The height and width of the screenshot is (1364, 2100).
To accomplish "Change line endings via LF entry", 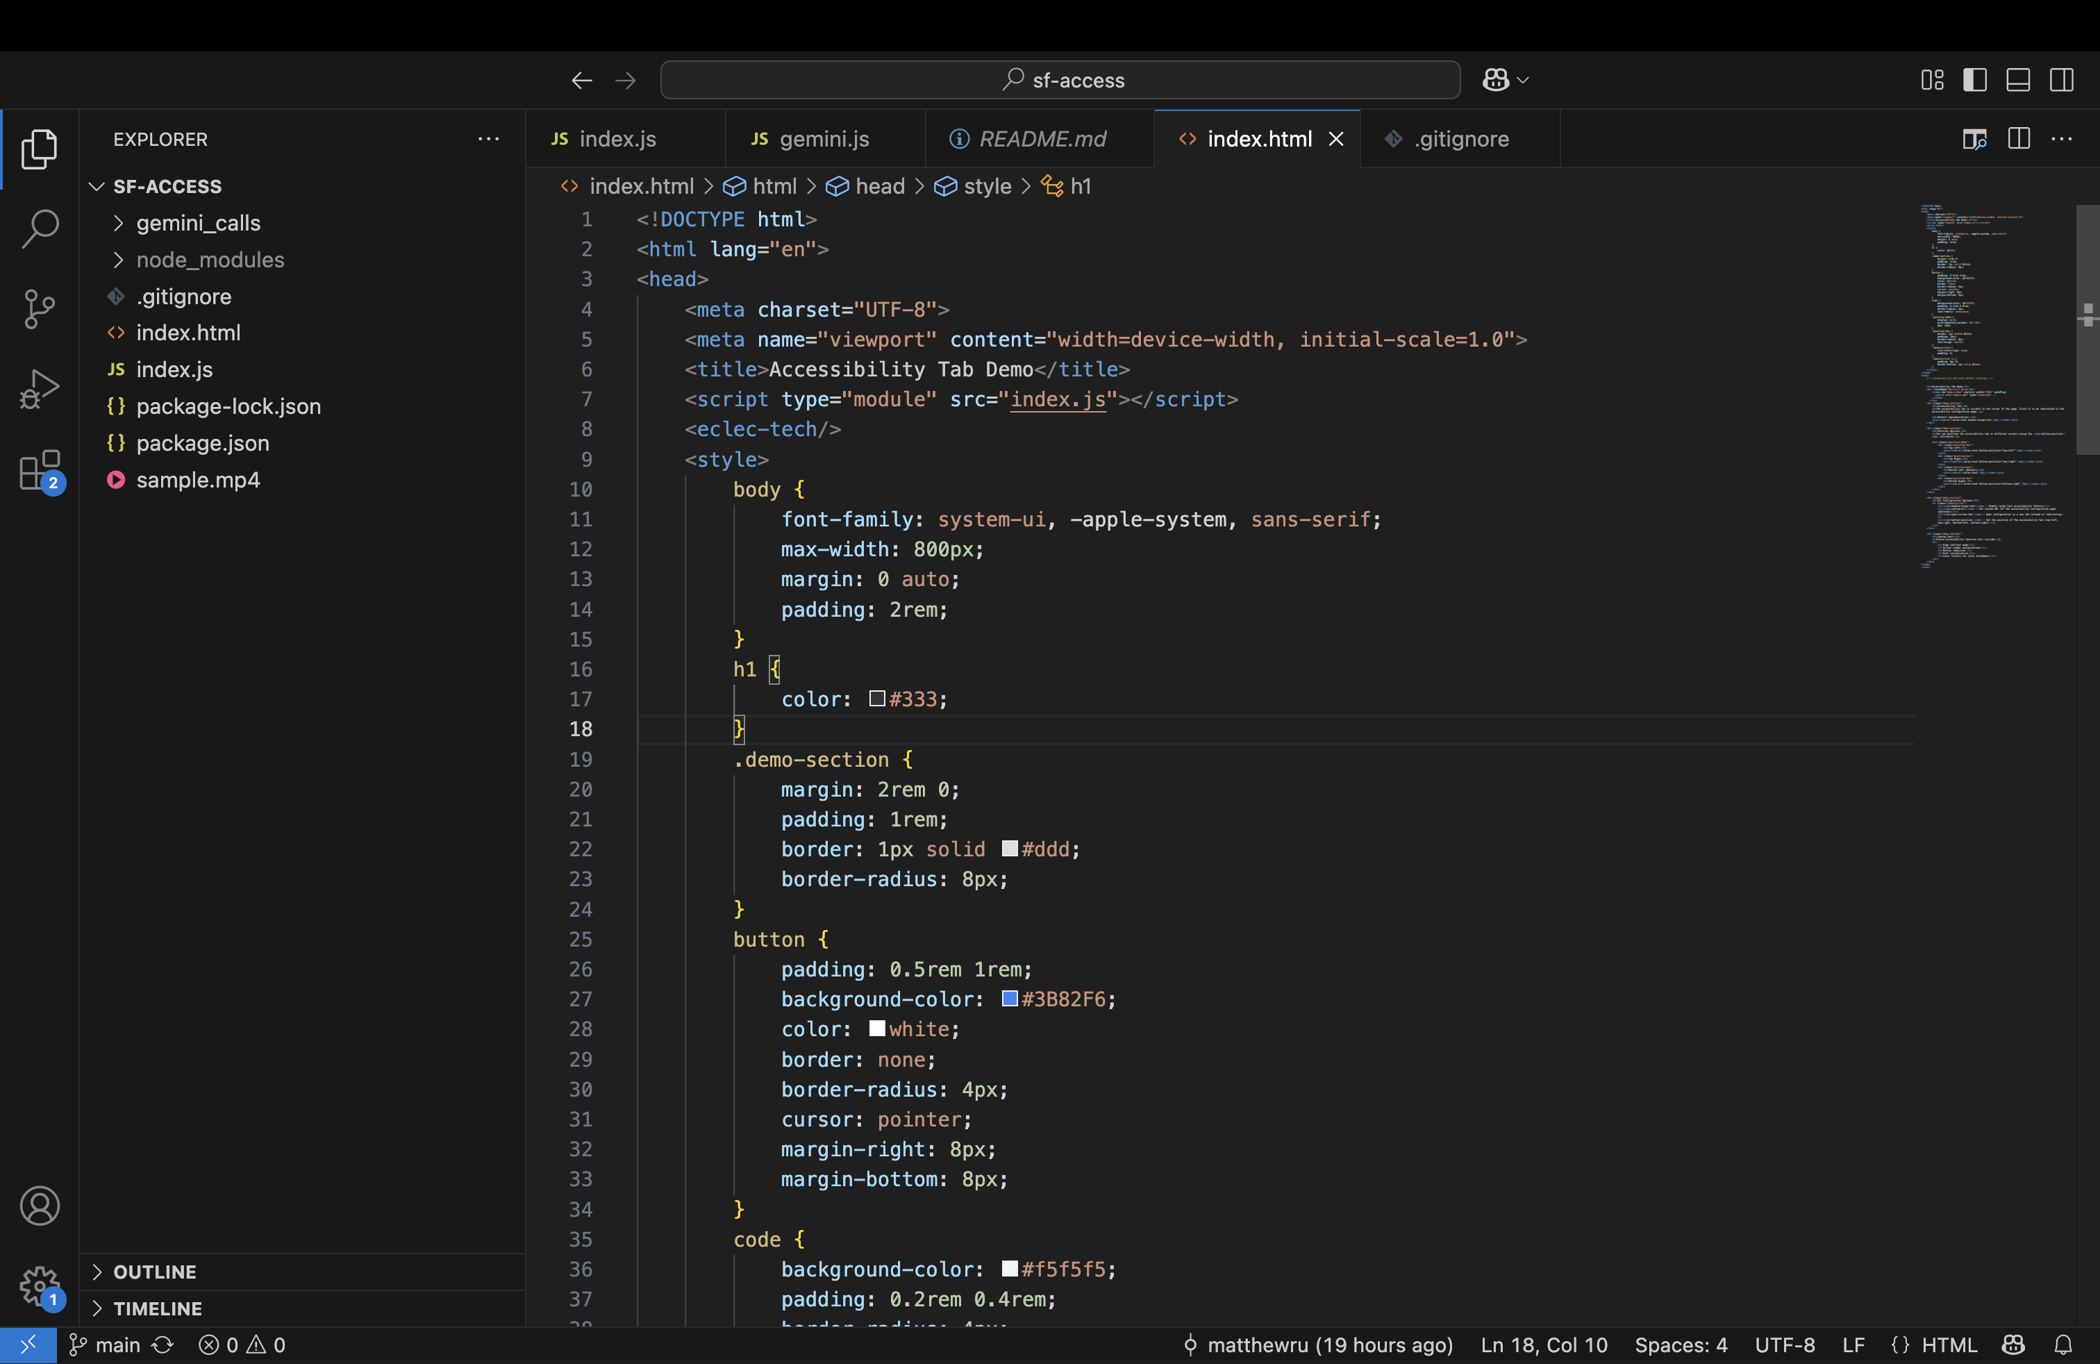I will click(x=1854, y=1345).
